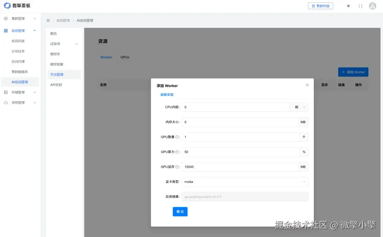The width and height of the screenshot is (383, 237).
Task: Open the user avatar icon
Action: pos(372,6)
